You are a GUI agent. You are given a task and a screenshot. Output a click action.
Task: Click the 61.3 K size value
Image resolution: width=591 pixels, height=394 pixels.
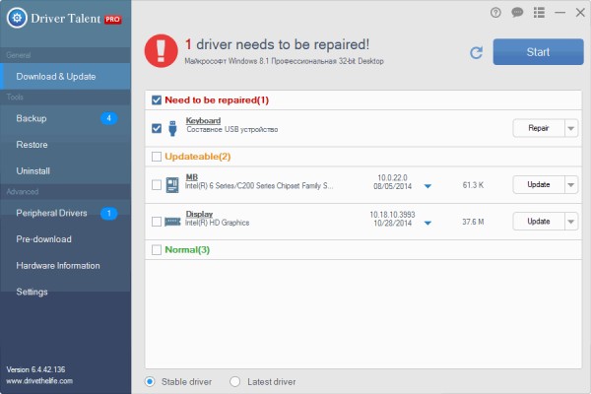click(x=473, y=185)
